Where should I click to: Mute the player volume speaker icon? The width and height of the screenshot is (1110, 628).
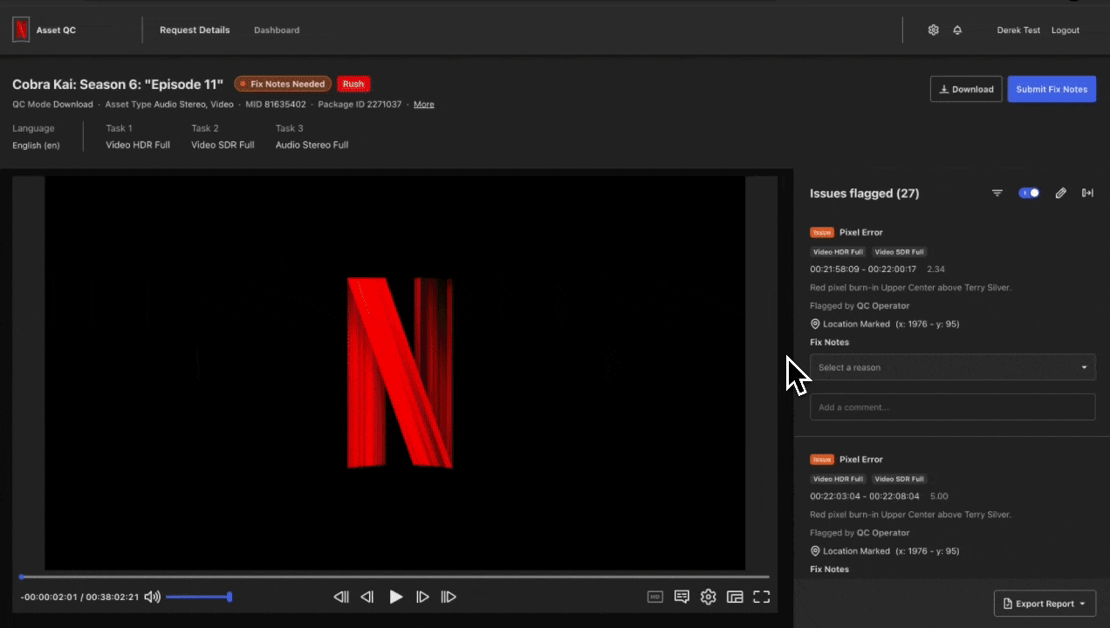(x=153, y=597)
